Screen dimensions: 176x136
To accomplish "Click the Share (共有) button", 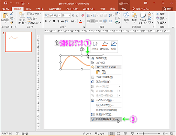I will pos(167,9).
